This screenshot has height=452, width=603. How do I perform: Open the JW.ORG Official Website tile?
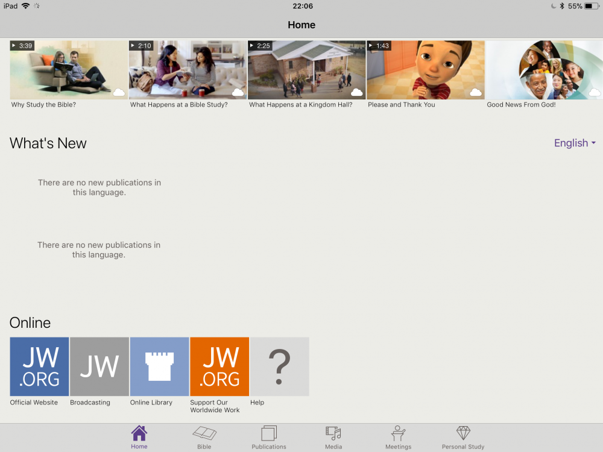pyautogui.click(x=39, y=366)
